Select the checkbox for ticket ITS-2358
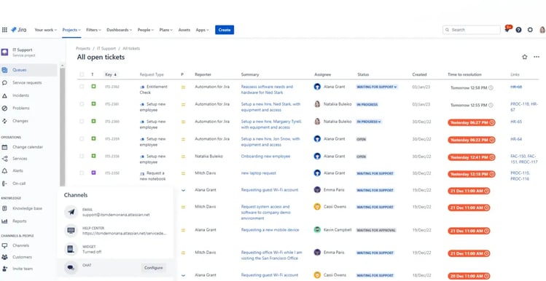This screenshot has width=546, height=281. pos(82,156)
